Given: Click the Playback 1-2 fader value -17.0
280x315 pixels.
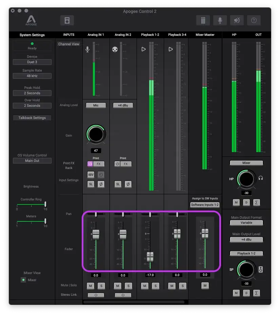Looking at the screenshot, I should point(150,275).
